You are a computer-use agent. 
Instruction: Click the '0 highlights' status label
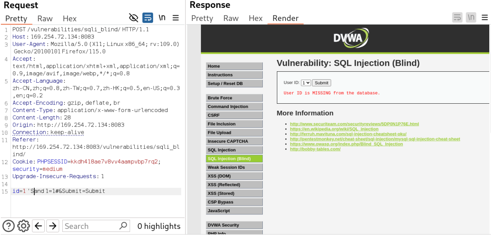[159, 226]
